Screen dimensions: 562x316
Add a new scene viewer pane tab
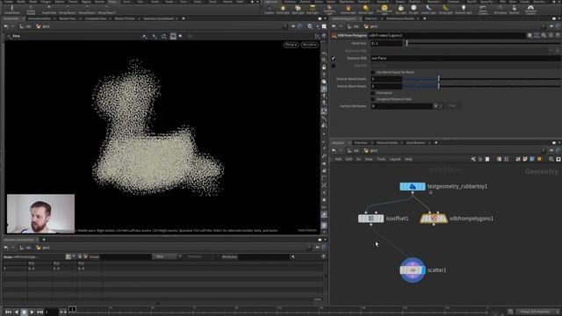(184, 18)
